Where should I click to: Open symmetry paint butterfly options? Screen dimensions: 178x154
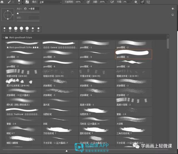point(148,2)
